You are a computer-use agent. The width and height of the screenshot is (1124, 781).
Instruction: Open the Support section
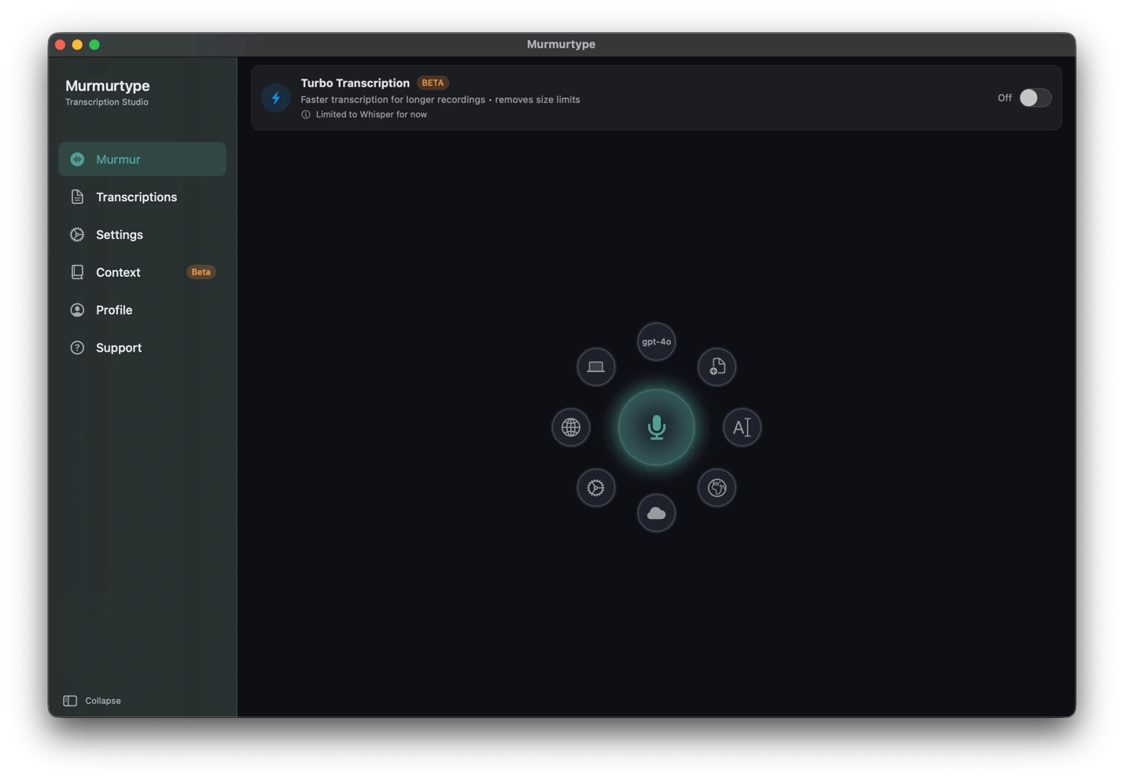pos(142,348)
